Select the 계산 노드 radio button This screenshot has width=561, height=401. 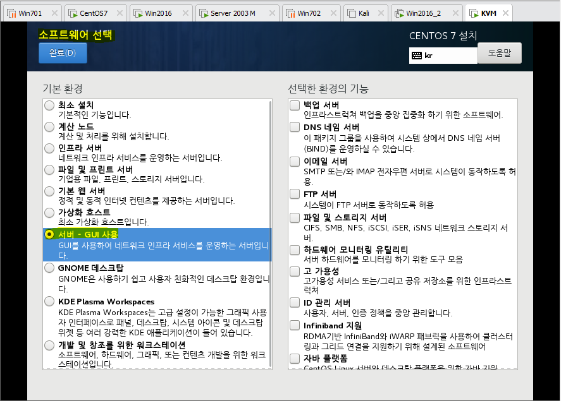(49, 127)
